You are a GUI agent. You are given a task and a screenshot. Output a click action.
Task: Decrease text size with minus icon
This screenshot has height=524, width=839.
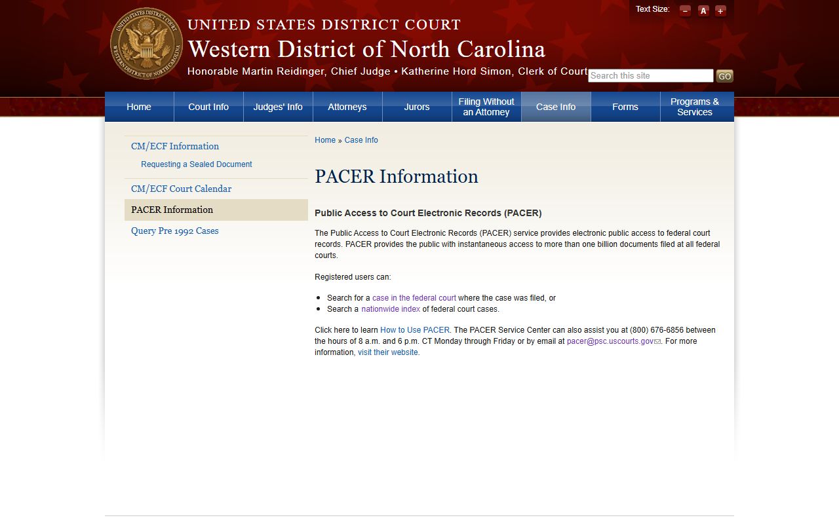685,10
